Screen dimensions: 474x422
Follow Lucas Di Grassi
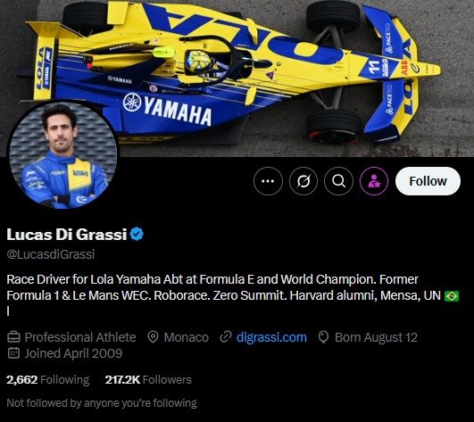[428, 181]
